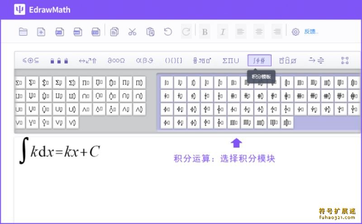The image size is (362, 224).
Task: Undo the last action
Action: pos(168,32)
